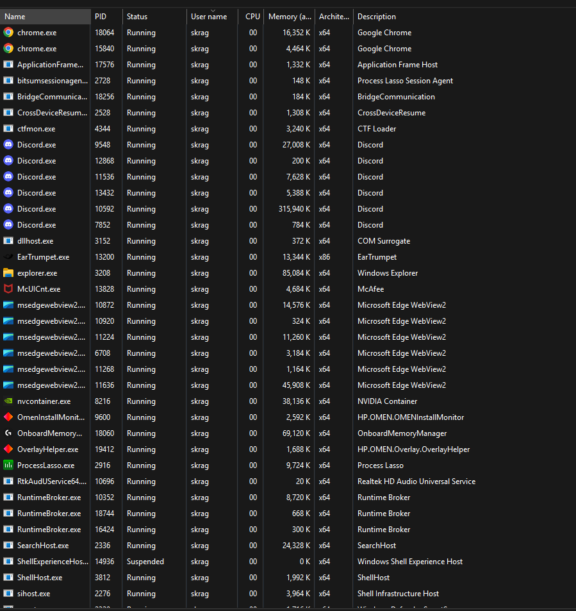Click description Realtek HD Audio Universal Service
This screenshot has width=576, height=611.
(416, 481)
